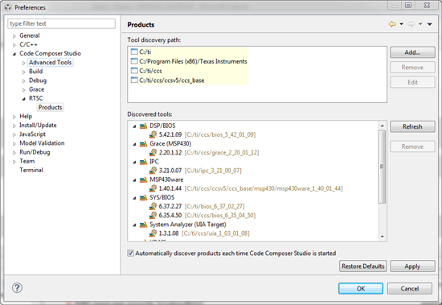Select the Terminal preferences page
The height and width of the screenshot is (305, 442).
point(31,170)
